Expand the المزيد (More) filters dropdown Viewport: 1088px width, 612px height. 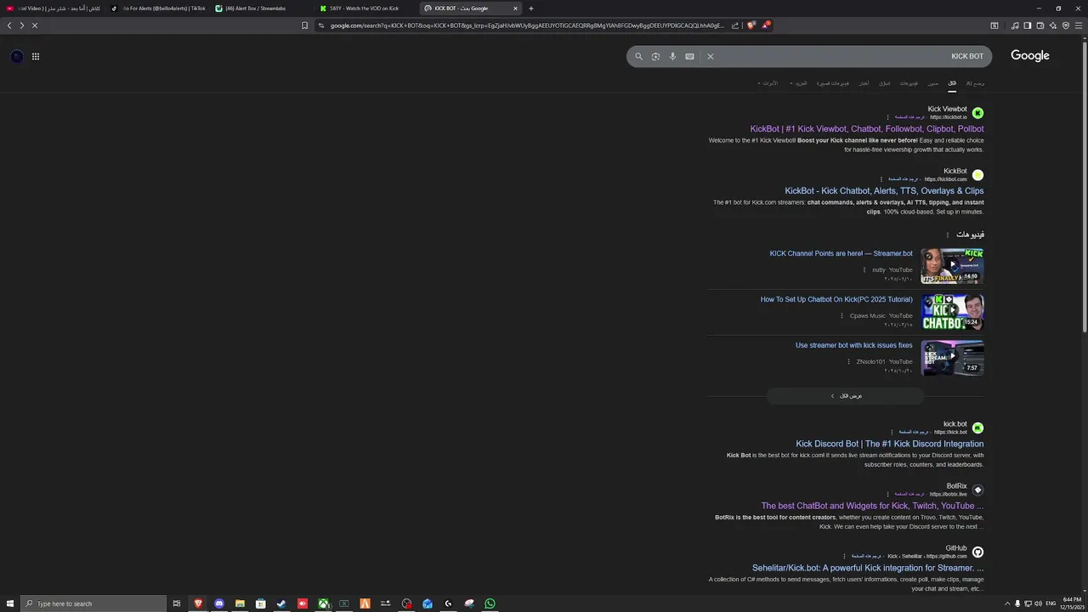pos(798,83)
